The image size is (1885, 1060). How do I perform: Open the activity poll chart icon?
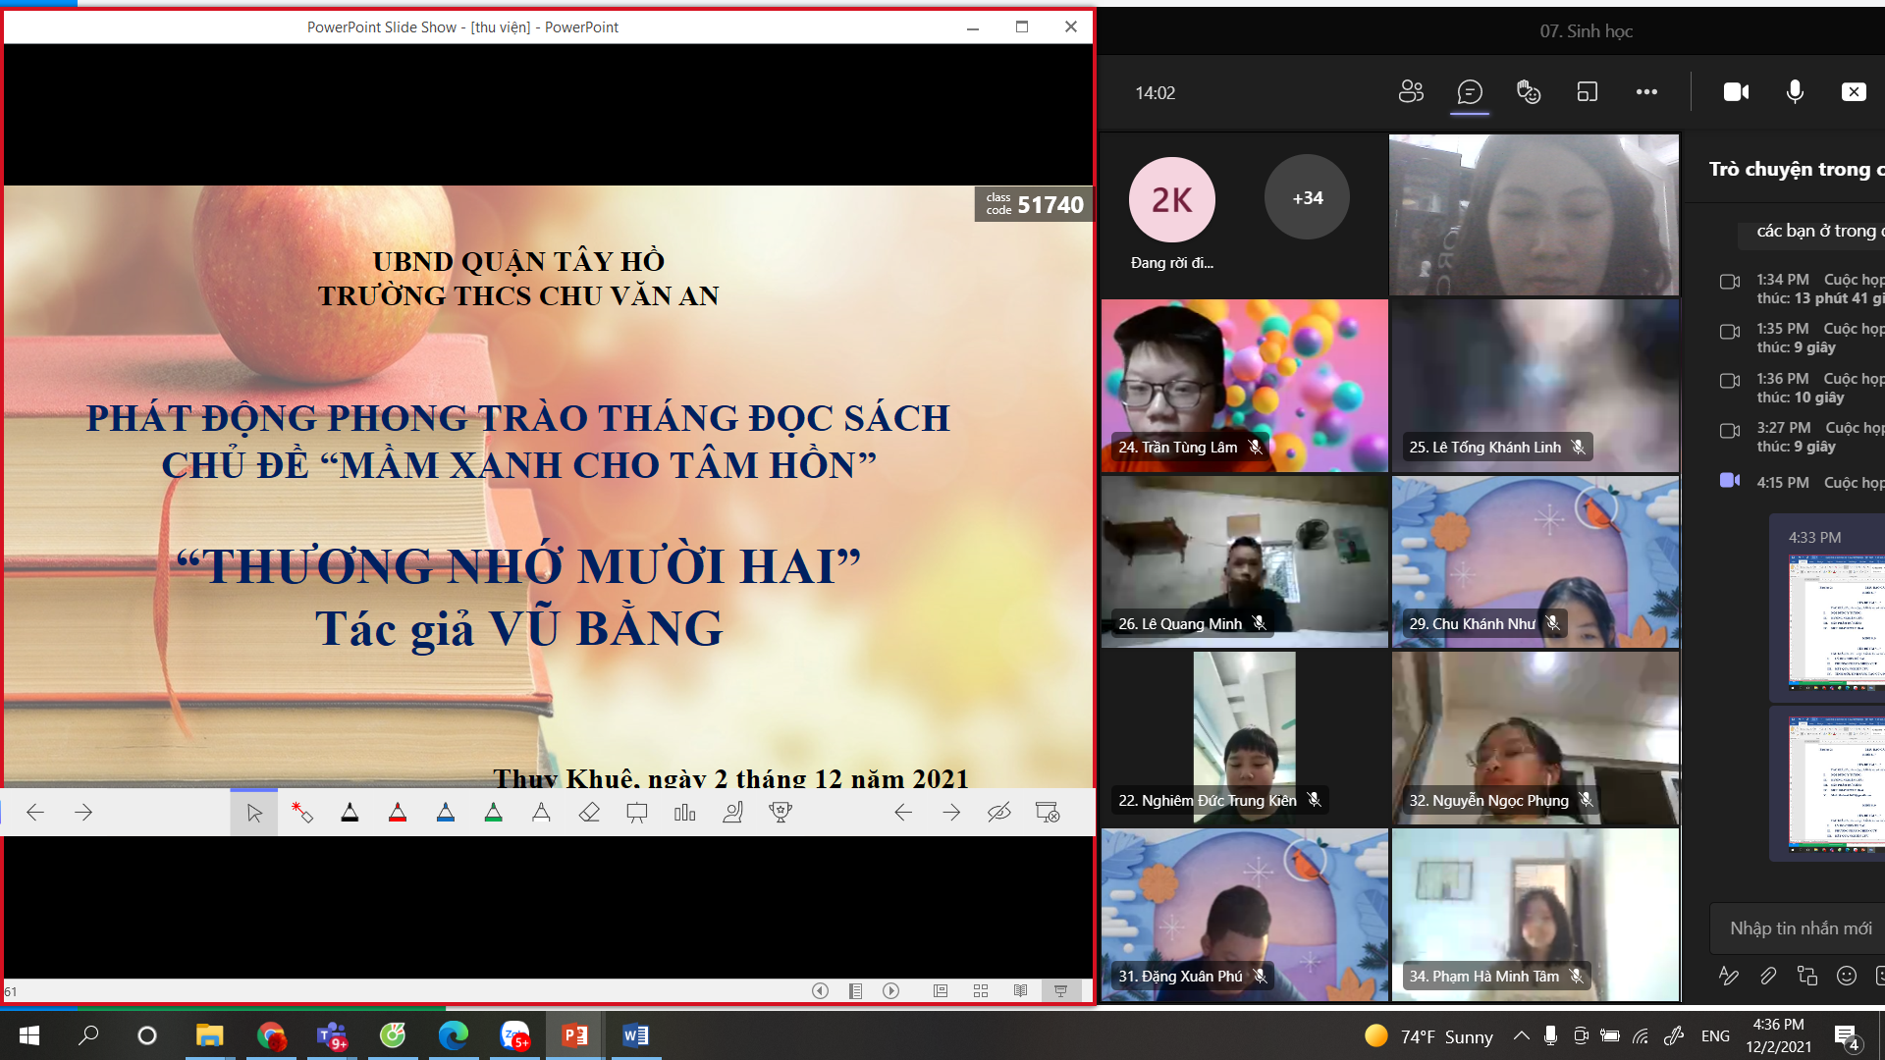(x=685, y=813)
